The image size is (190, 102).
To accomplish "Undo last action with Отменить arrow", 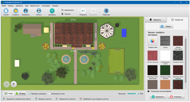I will (x=83, y=11).
